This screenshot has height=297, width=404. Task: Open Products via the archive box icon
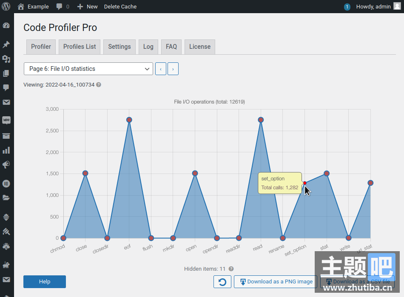[x=6, y=136]
